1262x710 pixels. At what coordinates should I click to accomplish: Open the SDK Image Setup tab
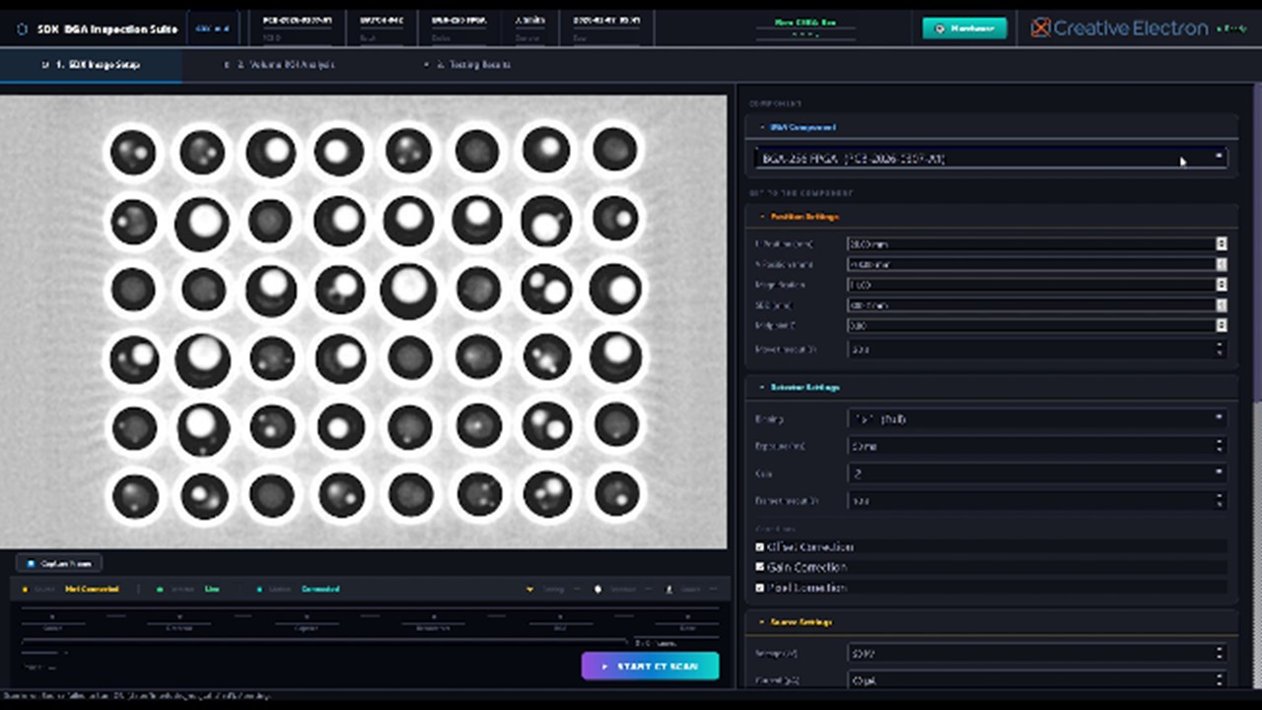(x=91, y=65)
